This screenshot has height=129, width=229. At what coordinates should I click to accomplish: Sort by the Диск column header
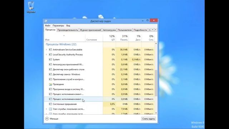(135, 38)
